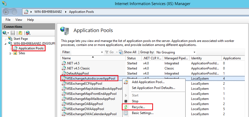The width and height of the screenshot is (249, 117).
Task: Click the Back navigation arrow
Action: (6, 12)
